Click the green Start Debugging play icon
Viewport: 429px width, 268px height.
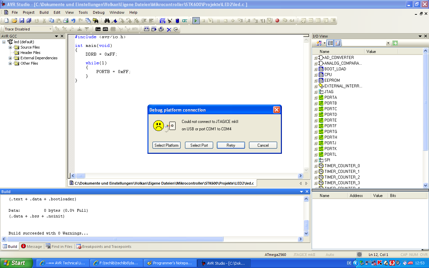coord(196,21)
